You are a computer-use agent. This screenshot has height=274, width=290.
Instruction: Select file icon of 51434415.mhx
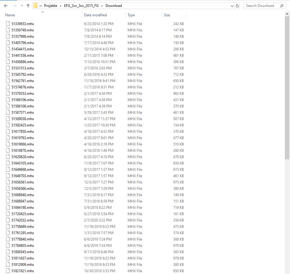(8, 49)
